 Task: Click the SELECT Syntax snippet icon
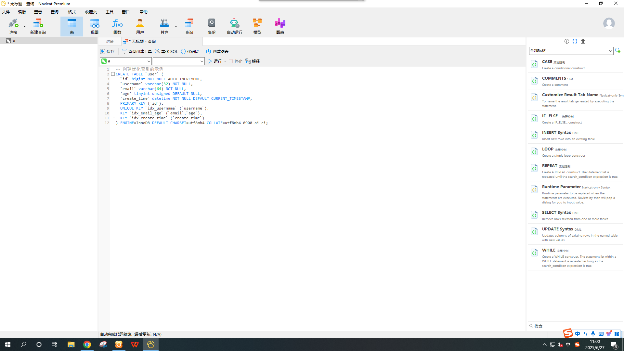coord(534,215)
